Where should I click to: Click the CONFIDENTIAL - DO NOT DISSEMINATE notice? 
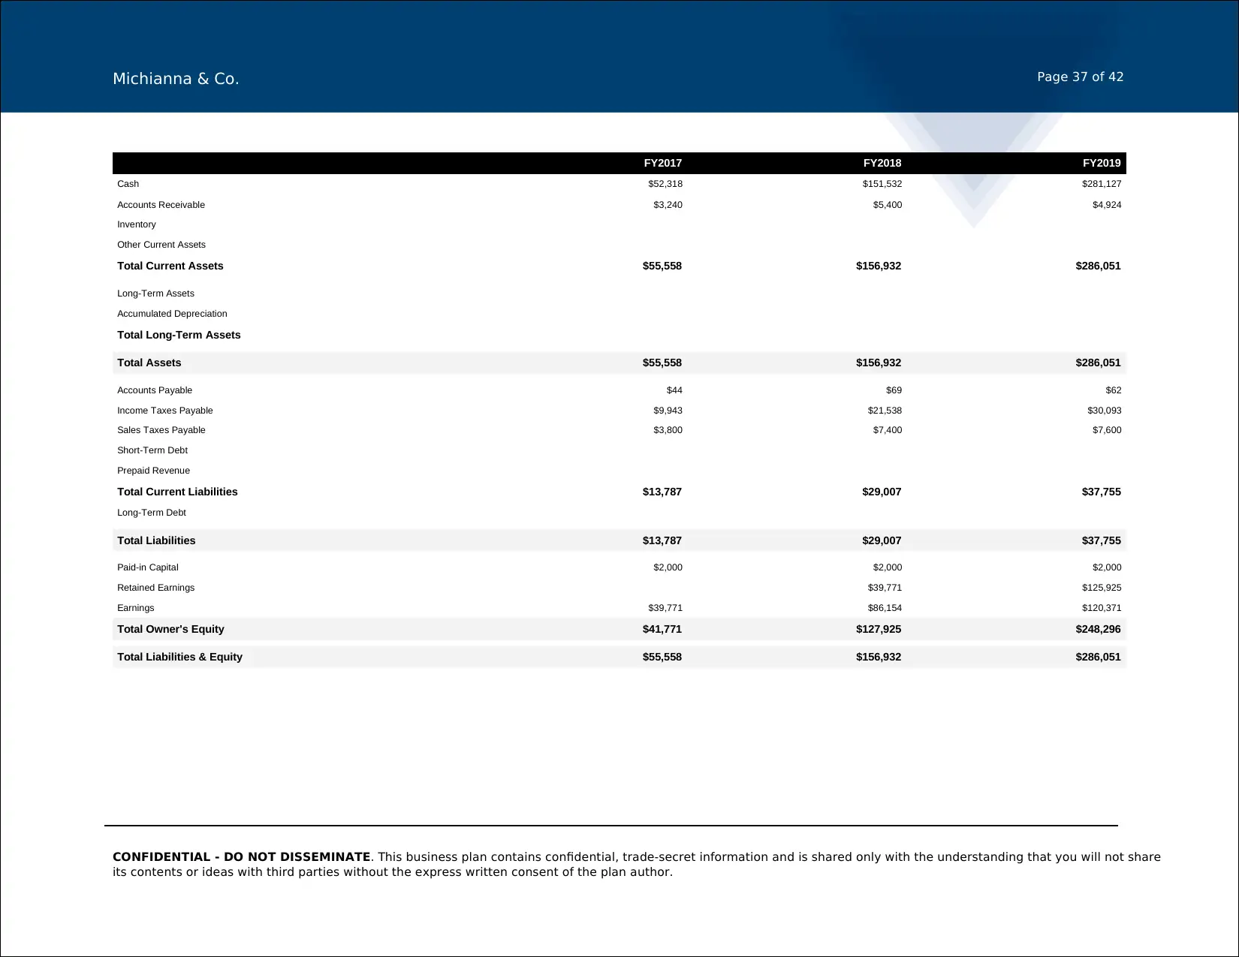[241, 856]
